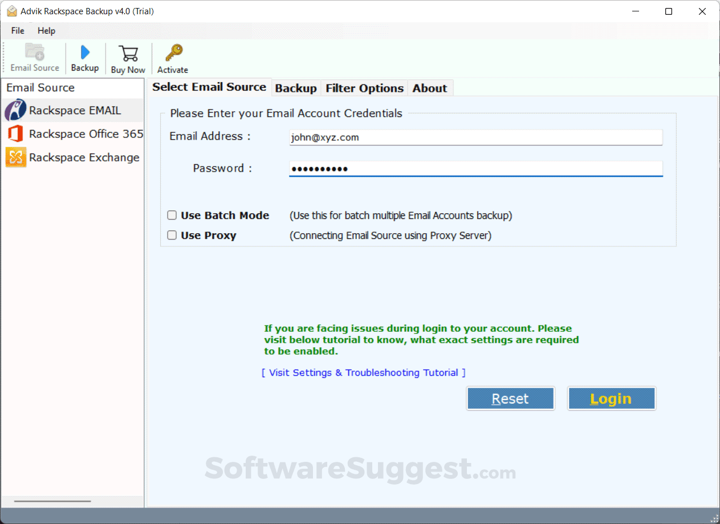Visit Settings & Troubleshooting Tutorial link

click(x=363, y=372)
